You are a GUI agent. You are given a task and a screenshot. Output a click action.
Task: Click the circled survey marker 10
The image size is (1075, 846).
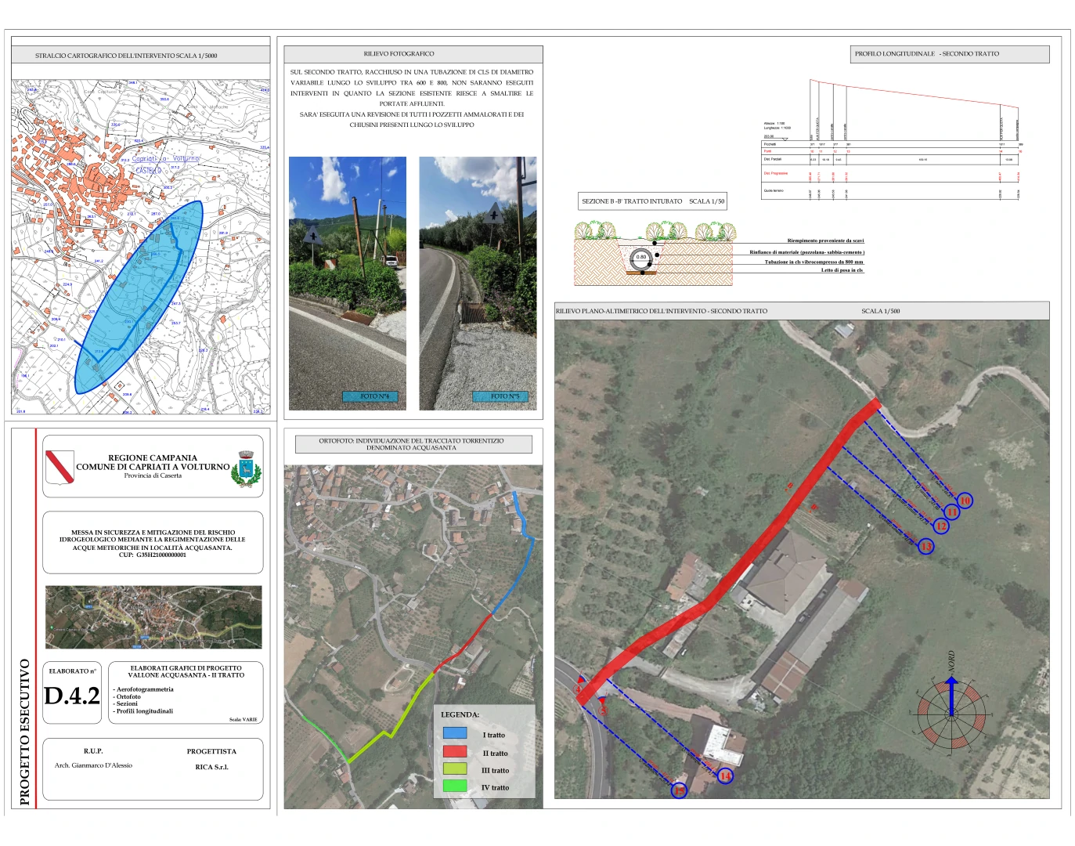point(965,501)
